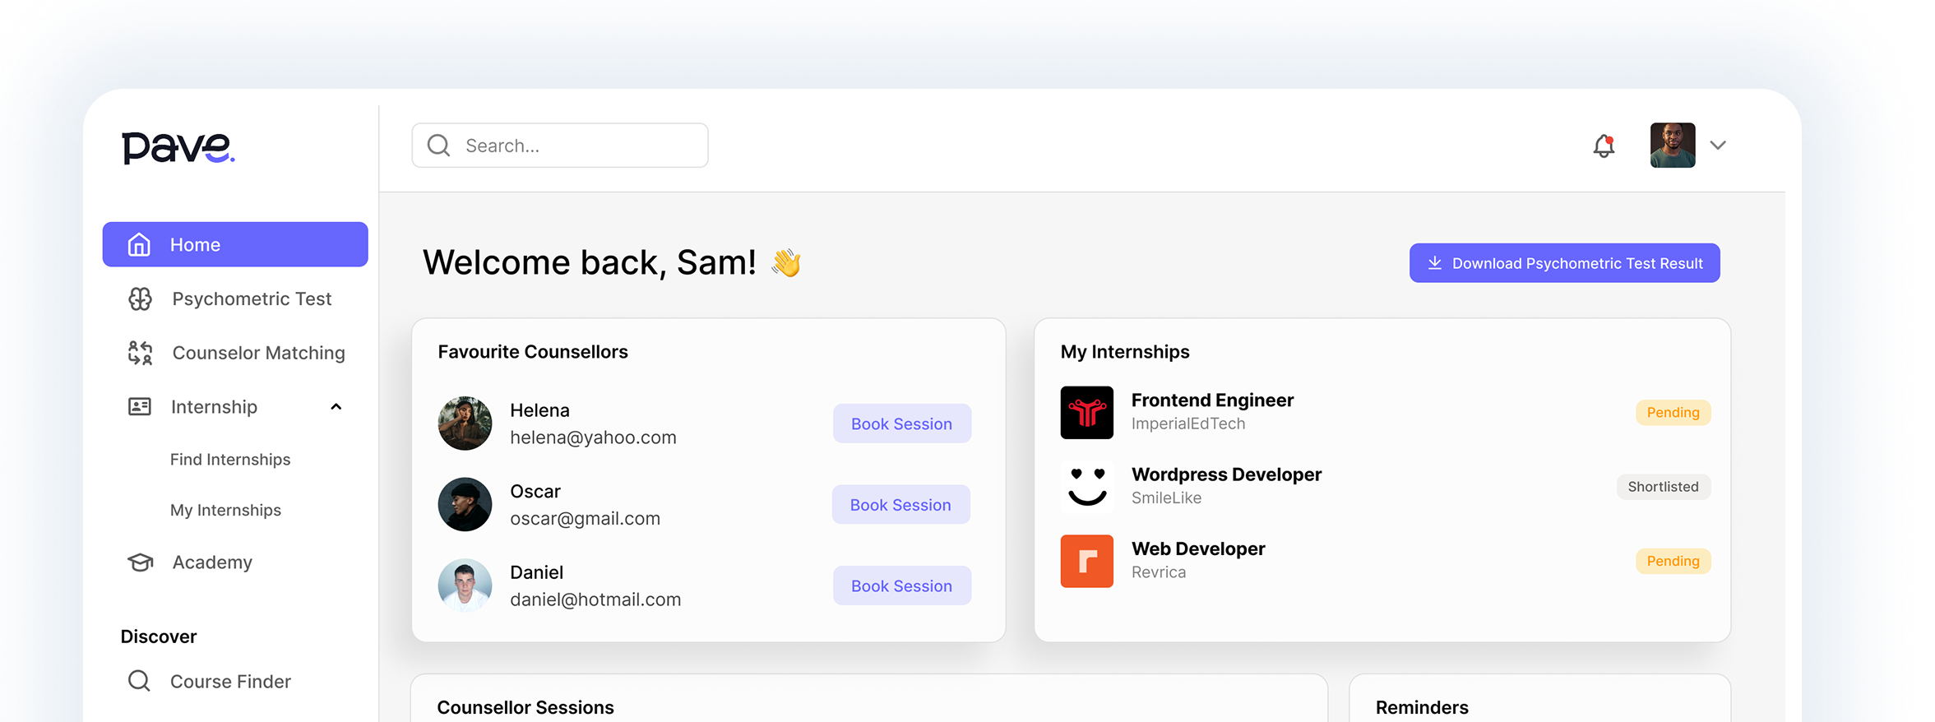Image resolution: width=1935 pixels, height=722 pixels.
Task: Click daniel@hotmail.com email text
Action: click(595, 599)
